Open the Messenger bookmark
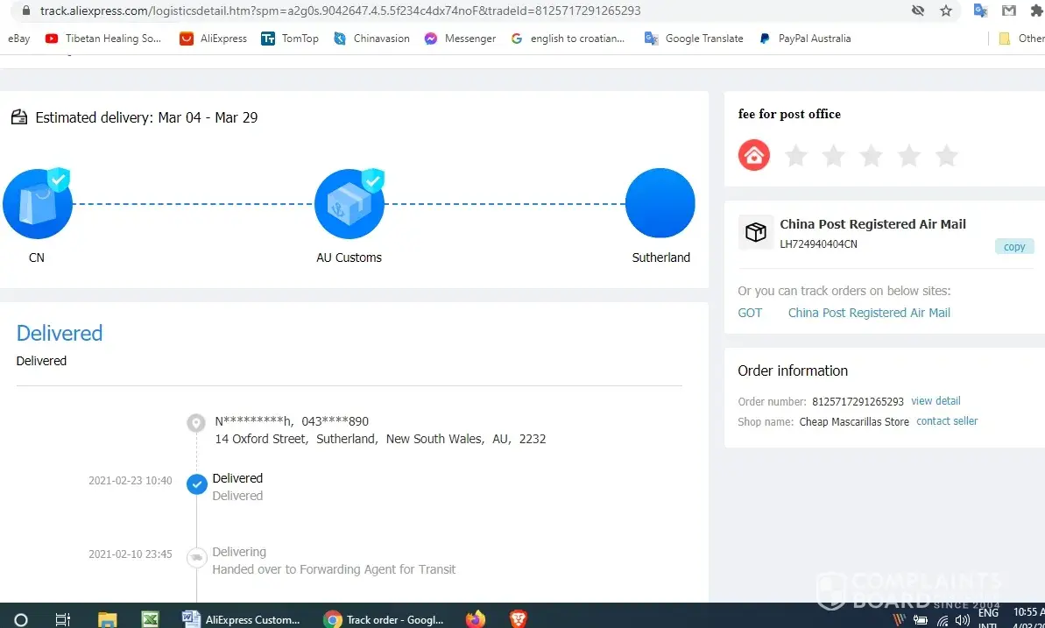 pyautogui.click(x=460, y=39)
